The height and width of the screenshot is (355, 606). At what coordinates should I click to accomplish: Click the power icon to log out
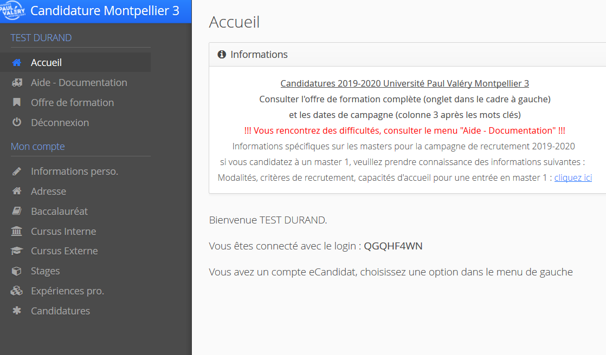point(17,123)
